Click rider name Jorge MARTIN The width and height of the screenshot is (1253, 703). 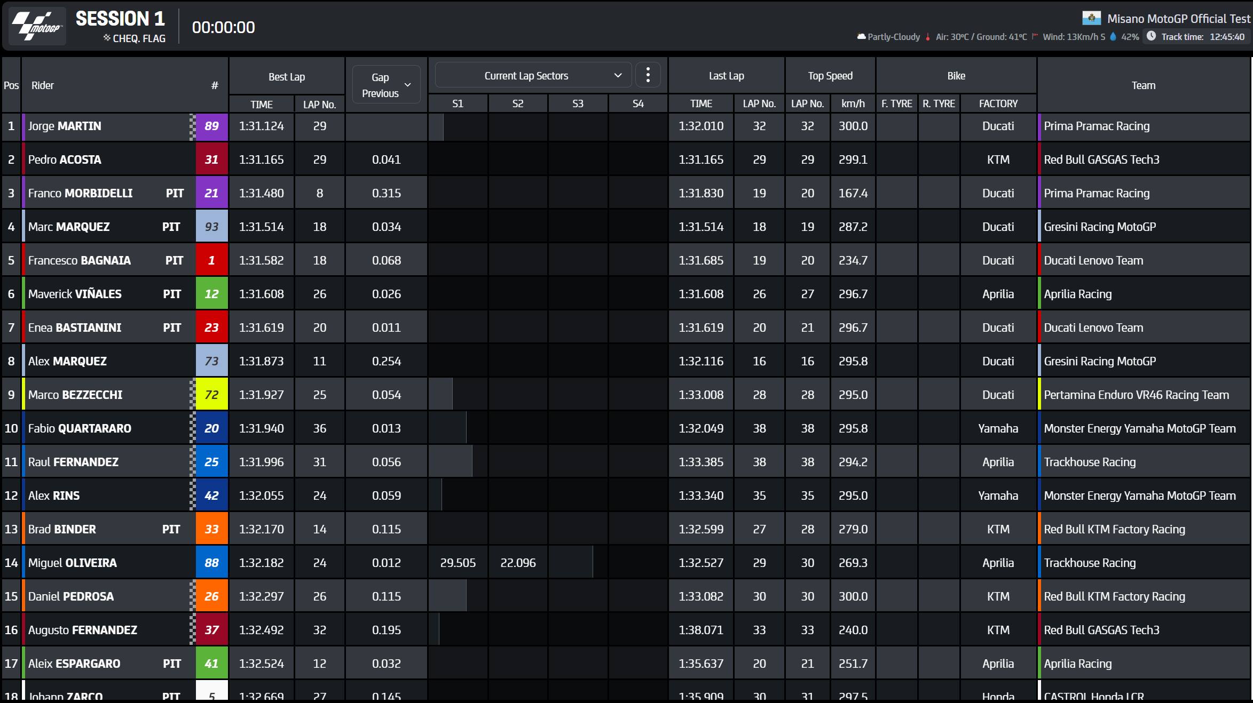(65, 126)
